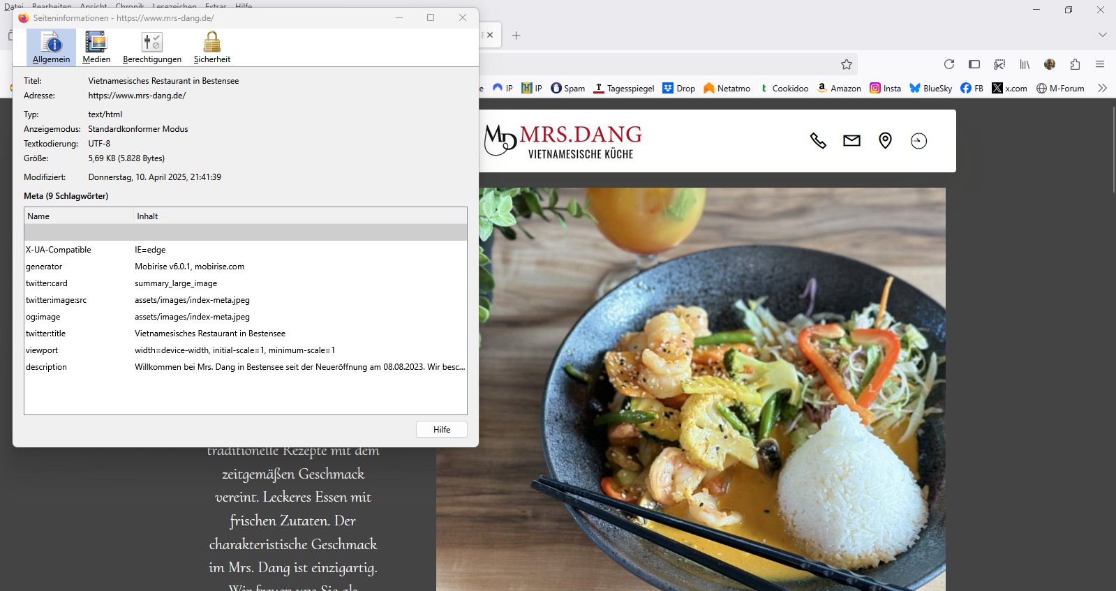Viewport: 1116px width, 591px height.
Task: Select the og:image meta row
Action: [x=246, y=317]
